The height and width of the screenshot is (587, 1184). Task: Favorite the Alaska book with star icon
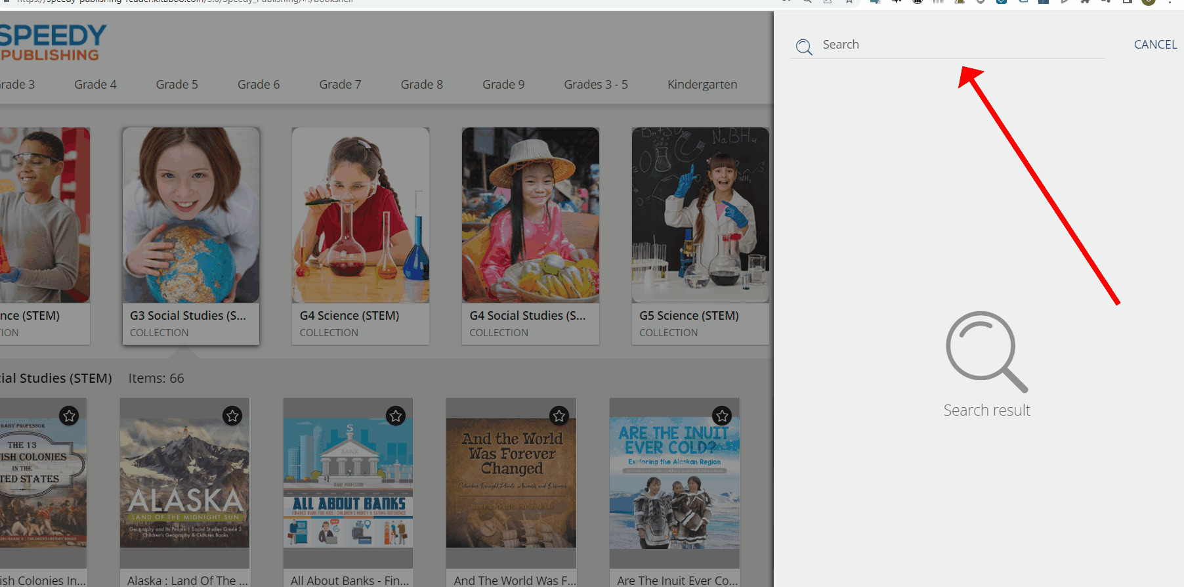click(x=232, y=416)
